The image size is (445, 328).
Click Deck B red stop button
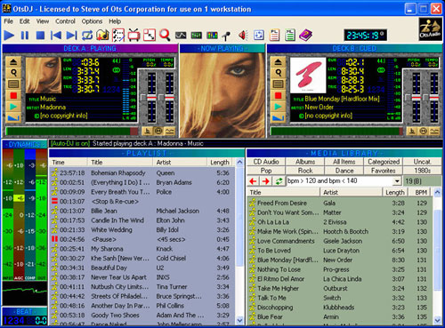coord(278,95)
